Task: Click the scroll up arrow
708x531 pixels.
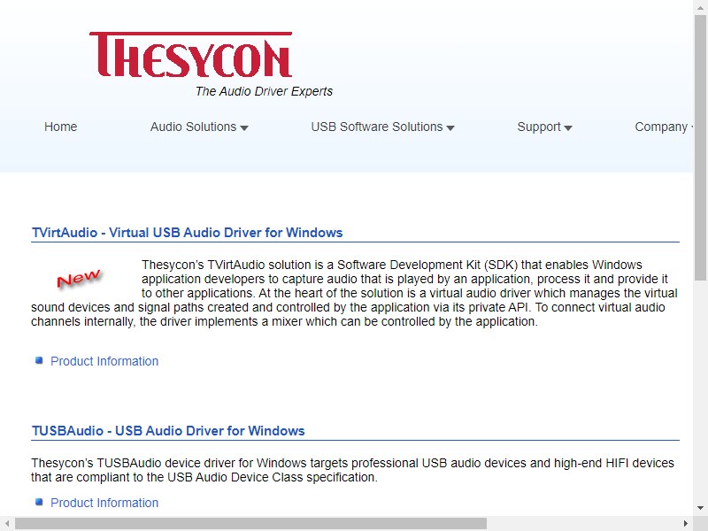Action: [x=700, y=7]
